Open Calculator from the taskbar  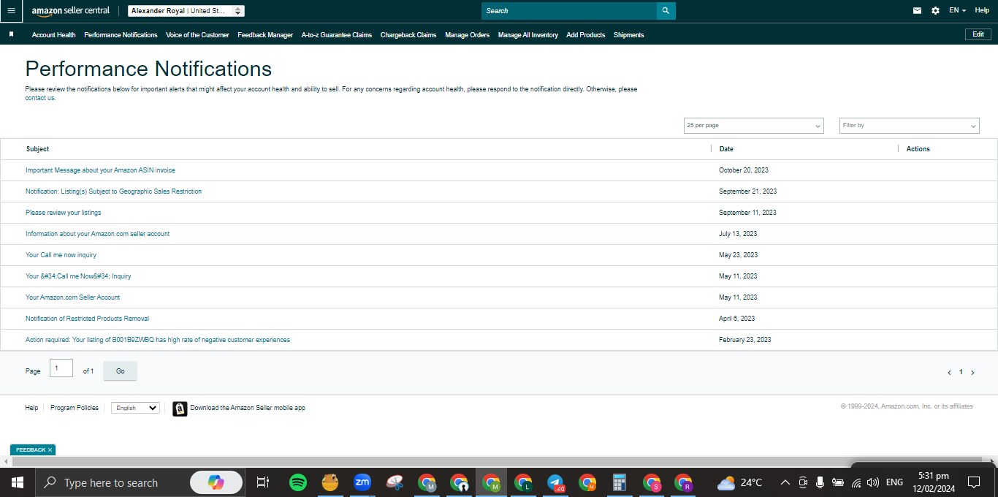pyautogui.click(x=620, y=482)
